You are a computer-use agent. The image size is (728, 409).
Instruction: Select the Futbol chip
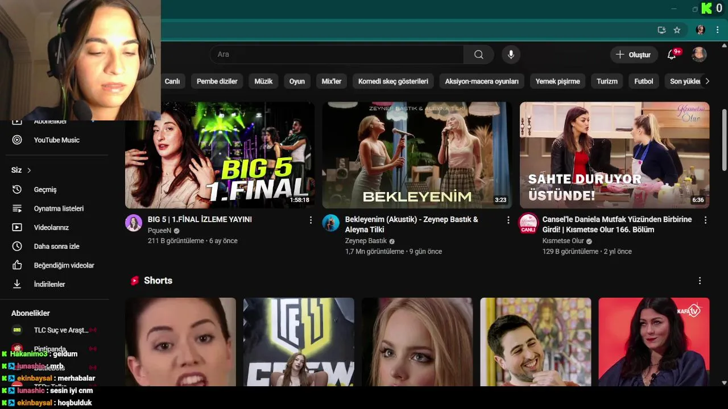644,81
